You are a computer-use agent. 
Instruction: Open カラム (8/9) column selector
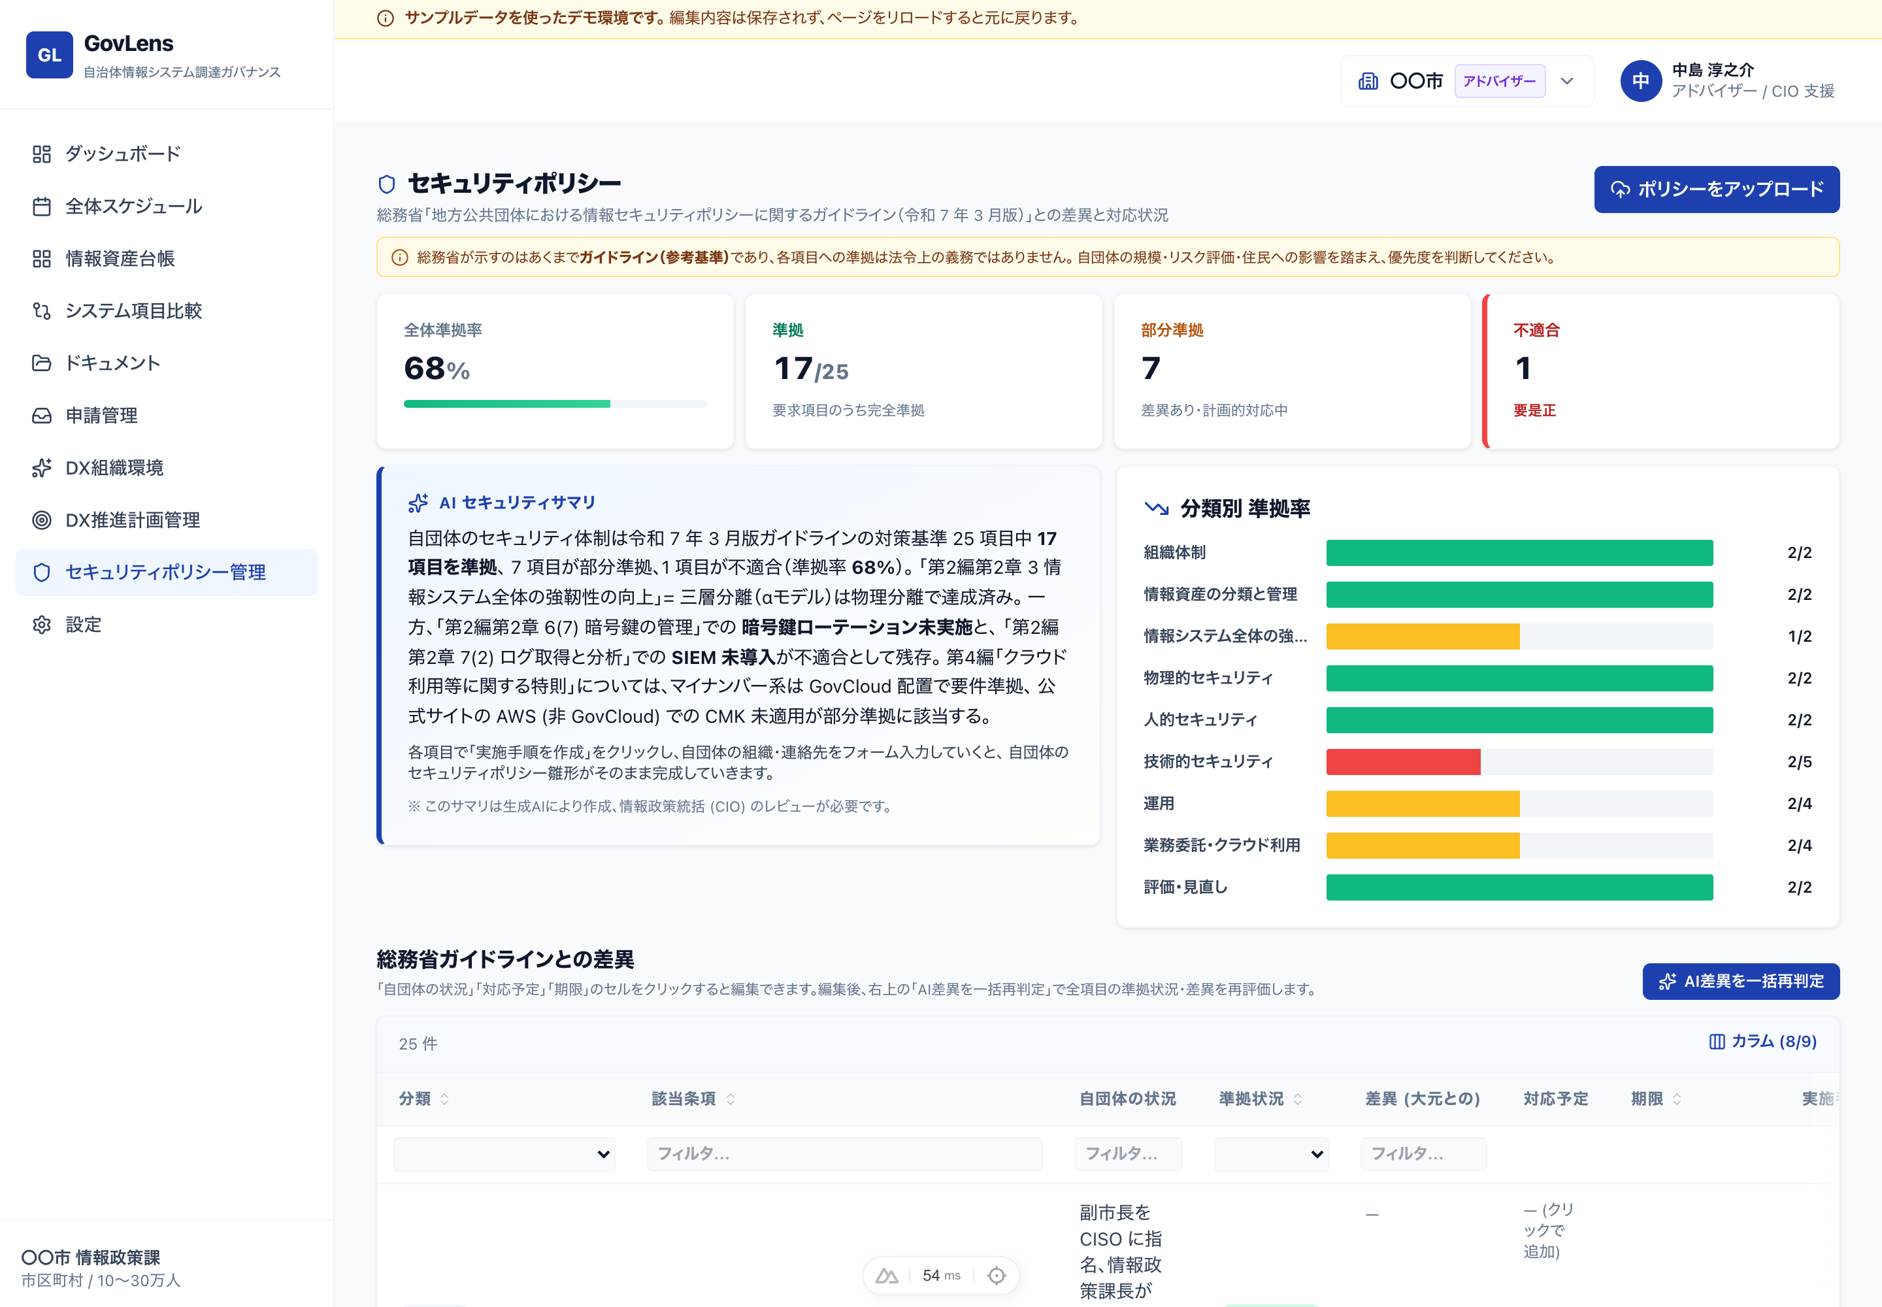pos(1762,1042)
